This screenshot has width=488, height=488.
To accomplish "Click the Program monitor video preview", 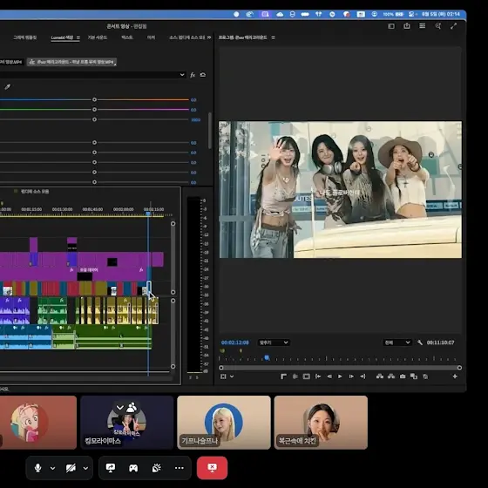I will click(x=340, y=190).
